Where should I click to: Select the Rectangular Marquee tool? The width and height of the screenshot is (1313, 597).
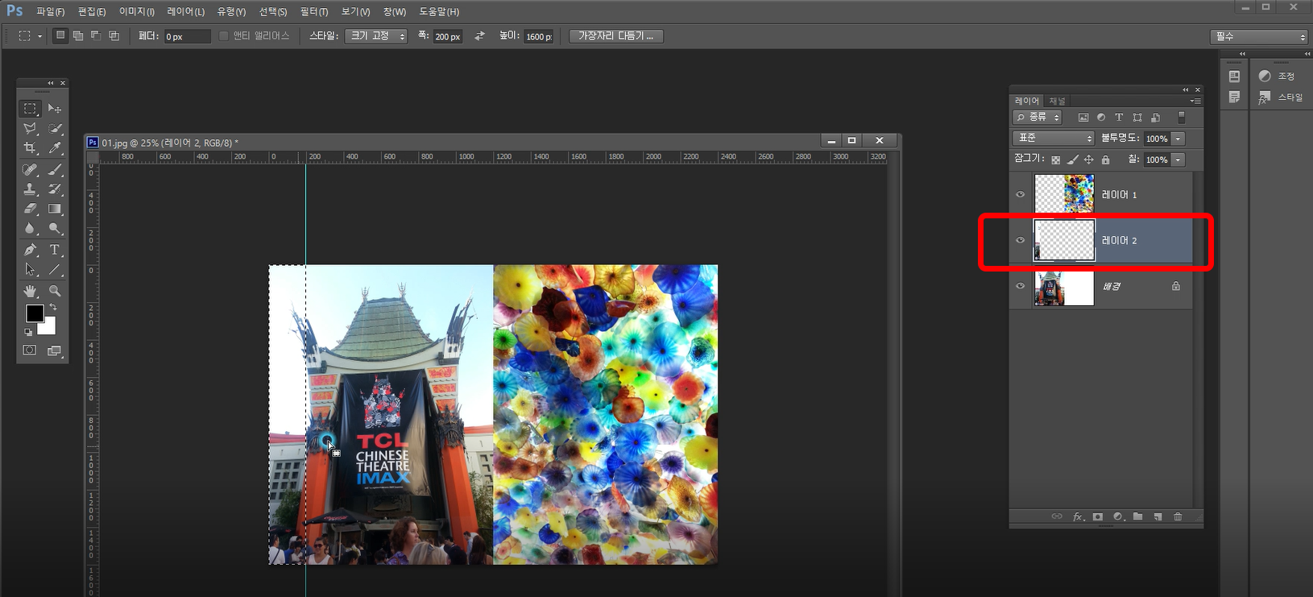pos(30,108)
